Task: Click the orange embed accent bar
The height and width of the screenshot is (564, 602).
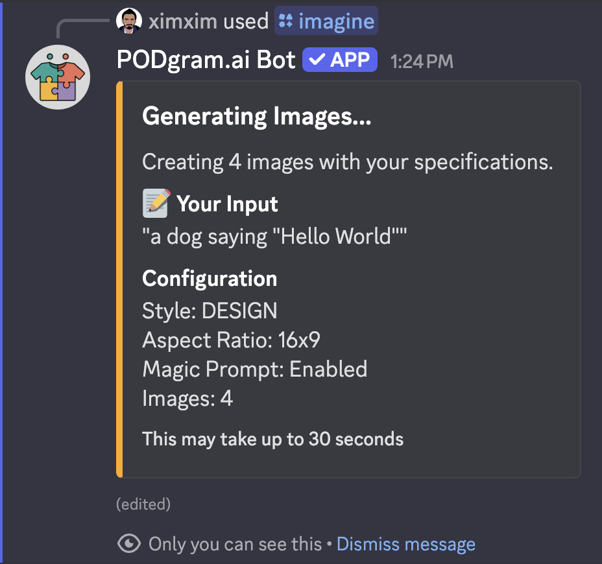Action: (119, 279)
